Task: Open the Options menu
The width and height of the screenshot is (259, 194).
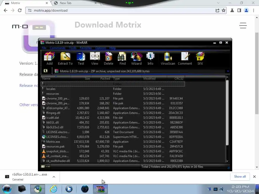Action: pyautogui.click(x=101, y=48)
